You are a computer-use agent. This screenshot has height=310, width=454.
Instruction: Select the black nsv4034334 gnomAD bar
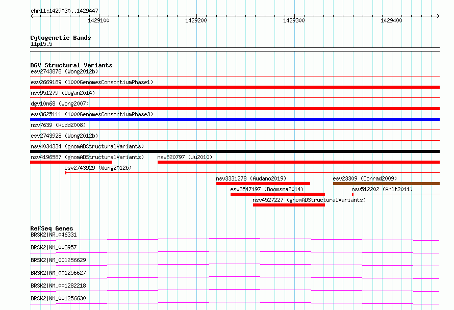[x=235, y=151]
